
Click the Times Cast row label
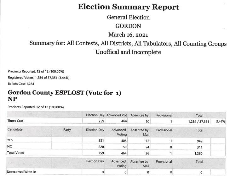(x=15, y=121)
